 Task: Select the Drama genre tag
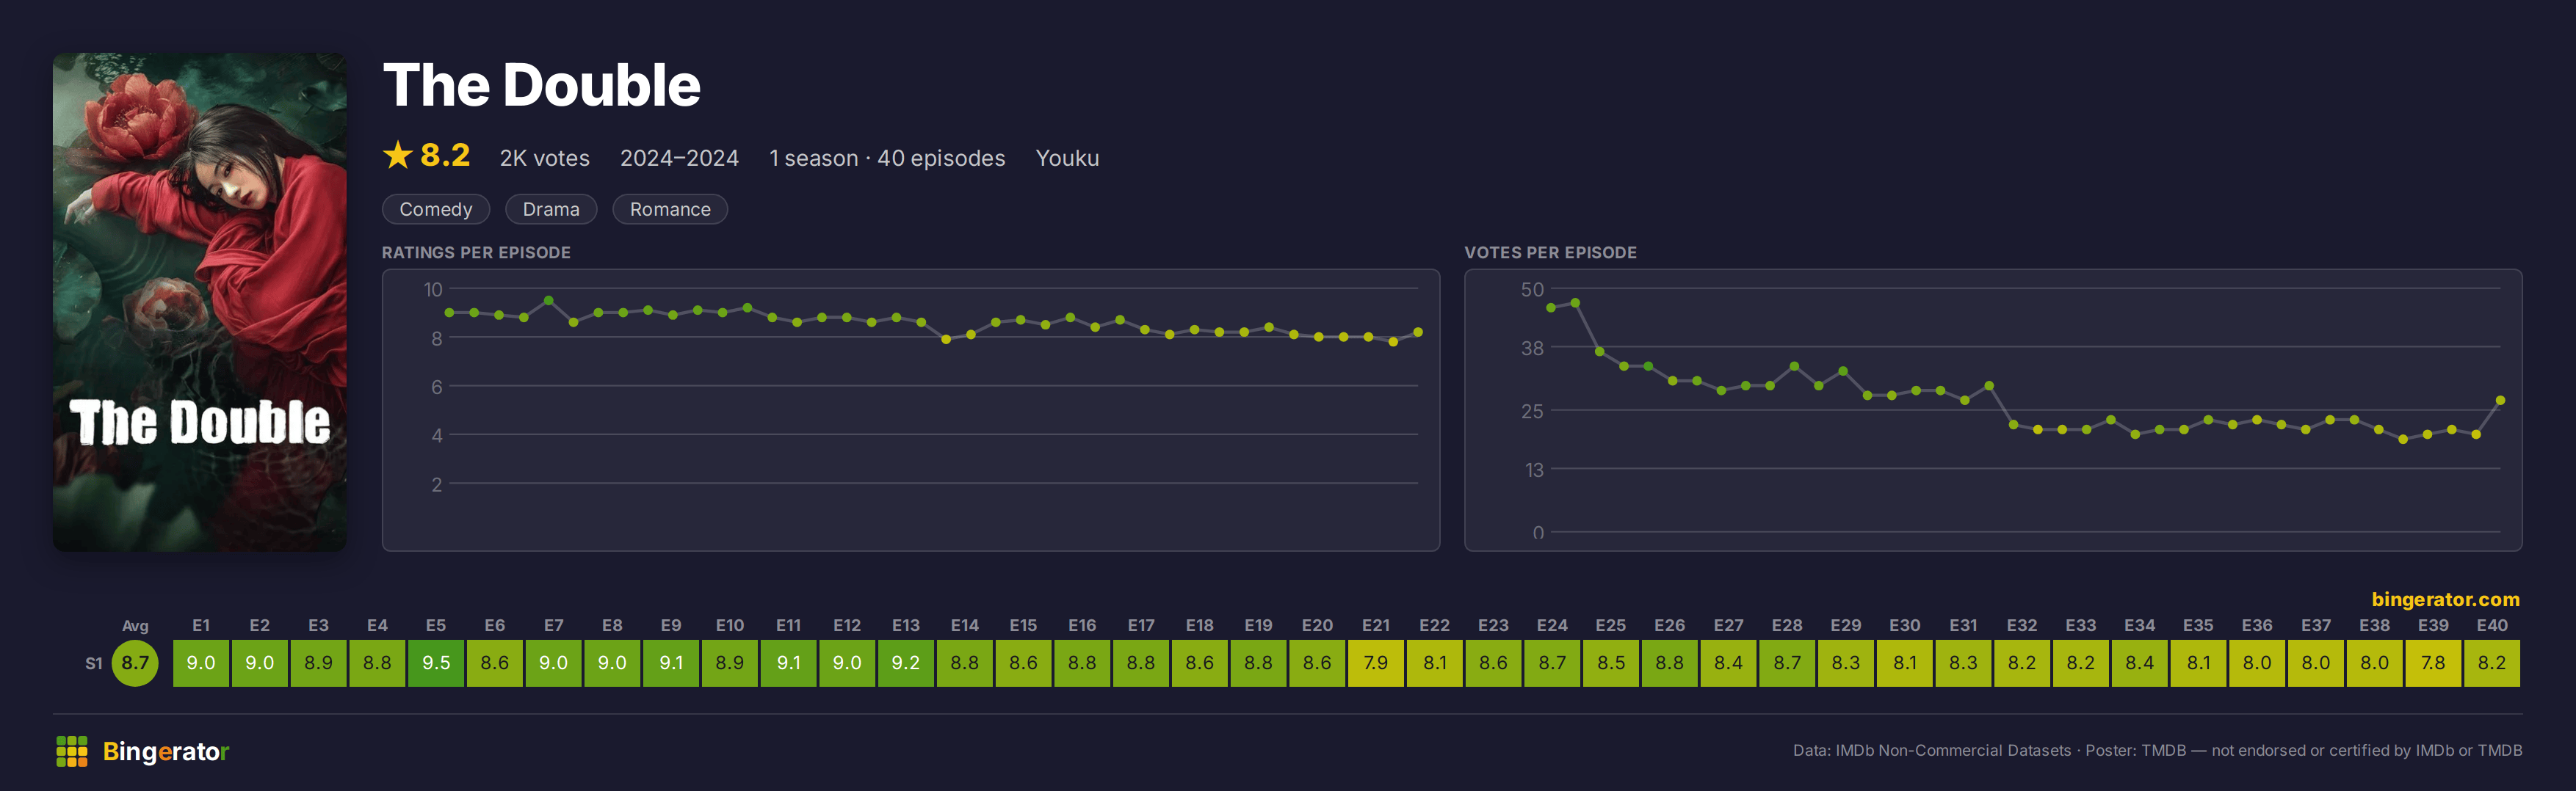pyautogui.click(x=551, y=208)
